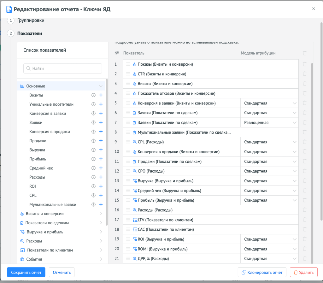Open the Группировки step
This screenshot has height=283, width=323.
point(31,21)
